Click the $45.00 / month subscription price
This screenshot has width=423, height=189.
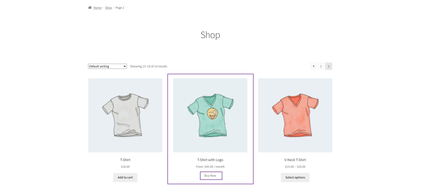click(210, 166)
